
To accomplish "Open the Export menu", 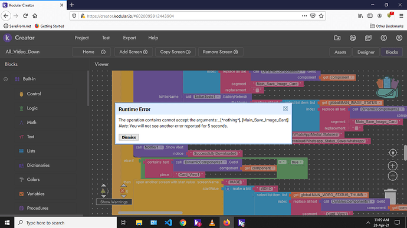I will tap(129, 38).
